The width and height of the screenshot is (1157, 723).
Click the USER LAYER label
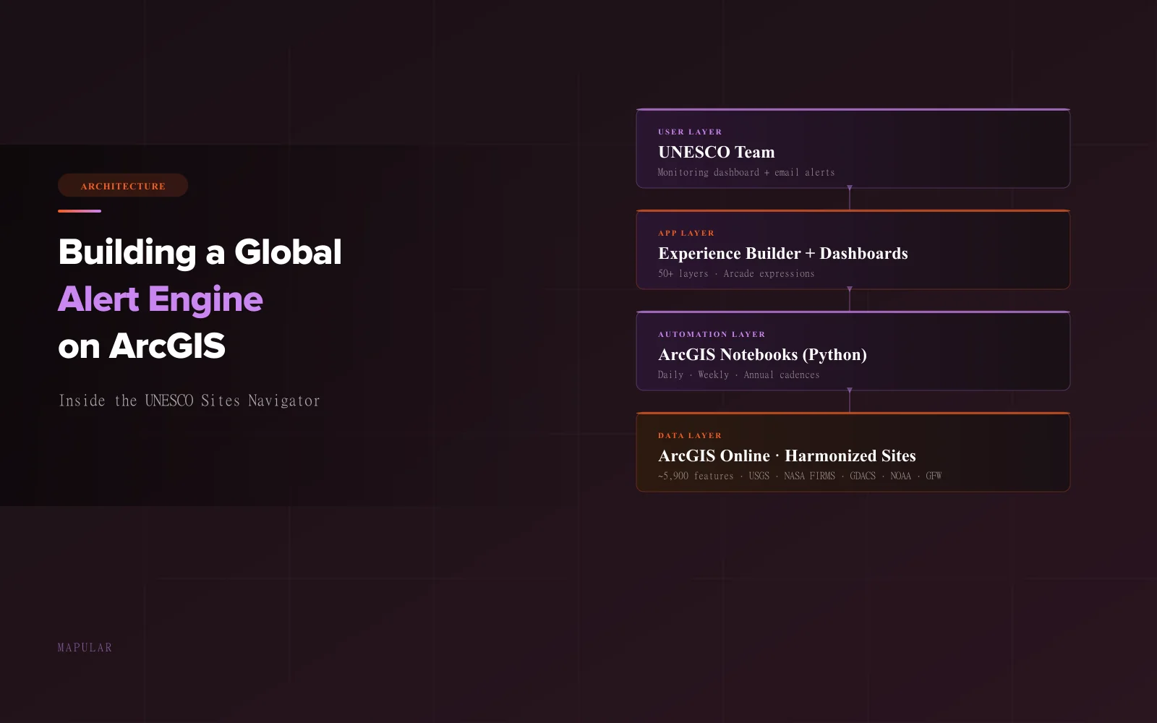pyautogui.click(x=690, y=132)
